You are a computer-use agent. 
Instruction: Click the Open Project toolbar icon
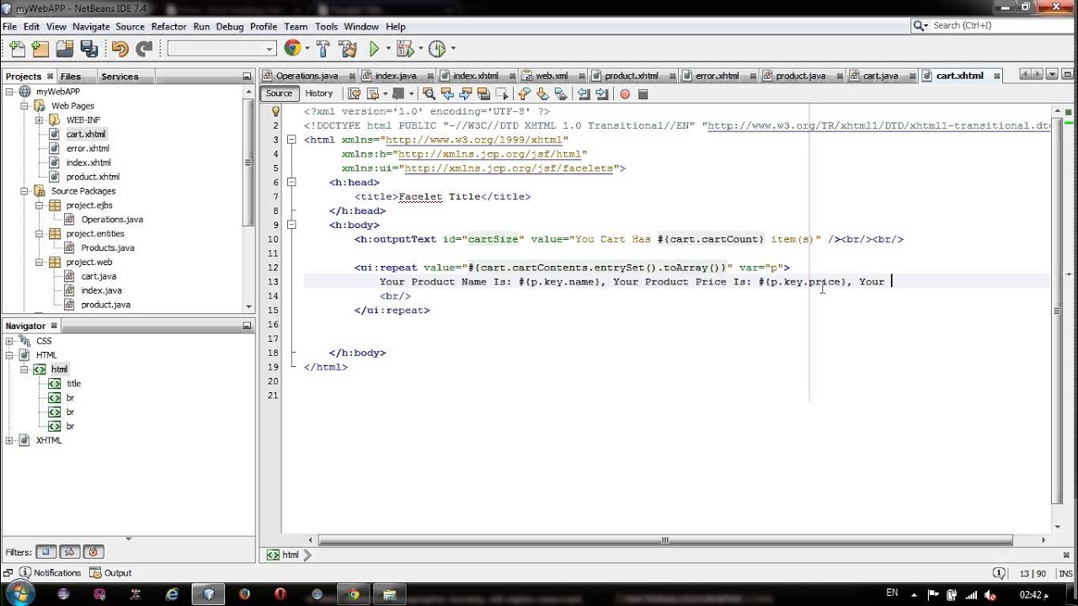click(64, 49)
